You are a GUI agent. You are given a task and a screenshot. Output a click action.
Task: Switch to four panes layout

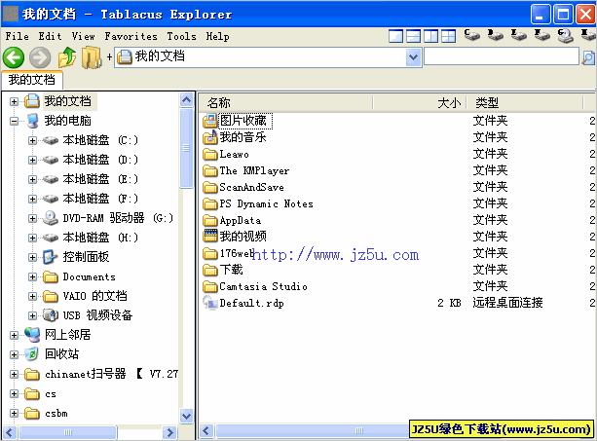point(448,36)
